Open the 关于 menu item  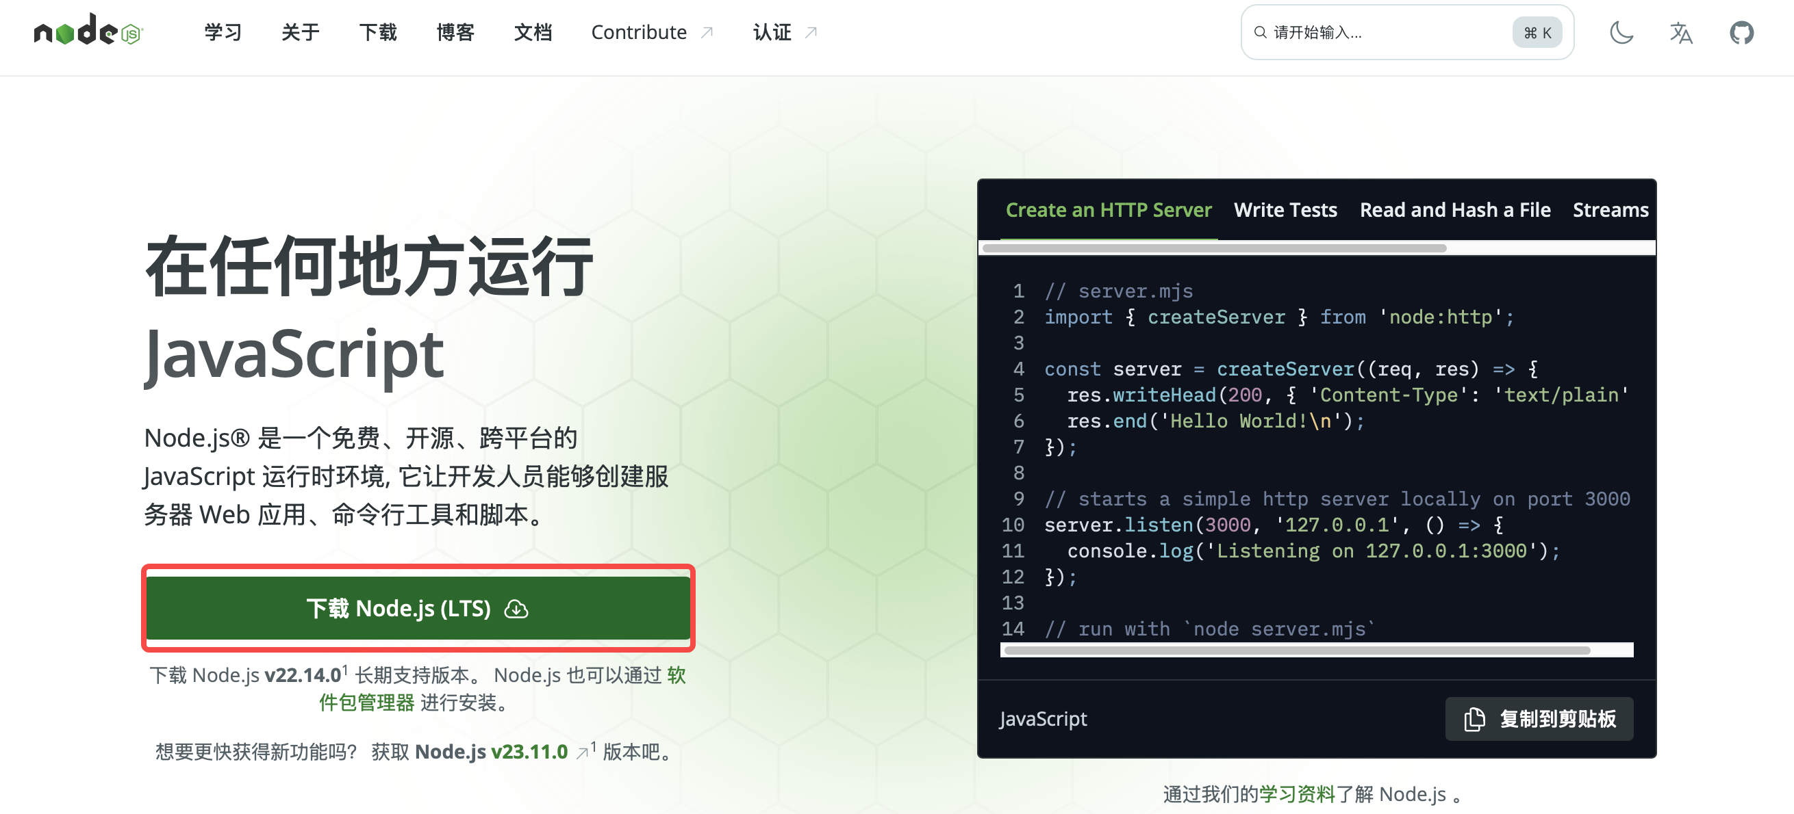[x=300, y=32]
